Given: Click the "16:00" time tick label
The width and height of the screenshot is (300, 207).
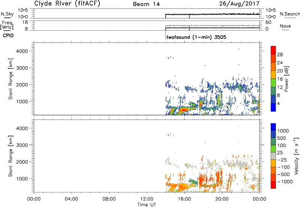Looking at the screenshot, I should click(184, 199).
